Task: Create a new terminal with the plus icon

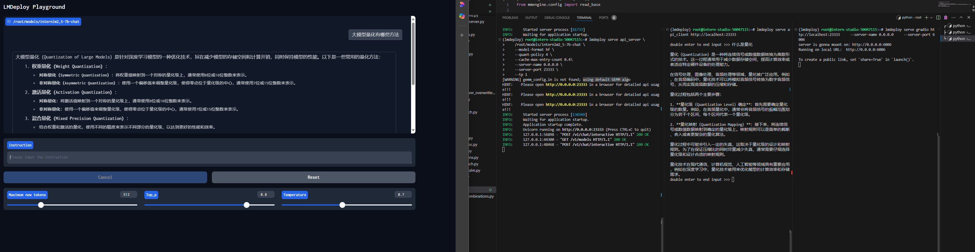Action: 927,18
